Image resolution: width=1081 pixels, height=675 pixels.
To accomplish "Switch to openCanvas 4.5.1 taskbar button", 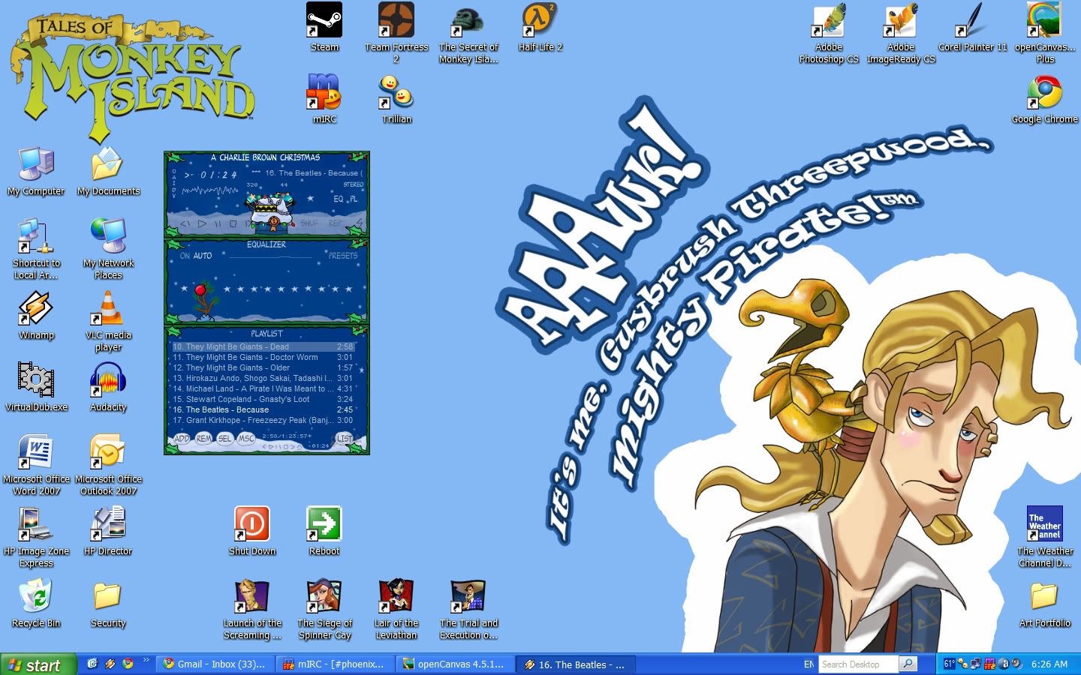I will click(456, 664).
